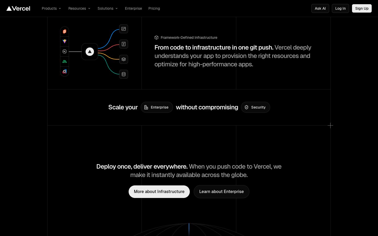The image size is (378, 236).
Task: Expand the Solutions navigation dropdown
Action: coord(108,8)
